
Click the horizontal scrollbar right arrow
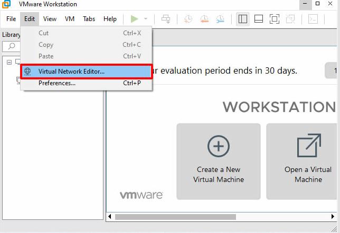pyautogui.click(x=333, y=217)
